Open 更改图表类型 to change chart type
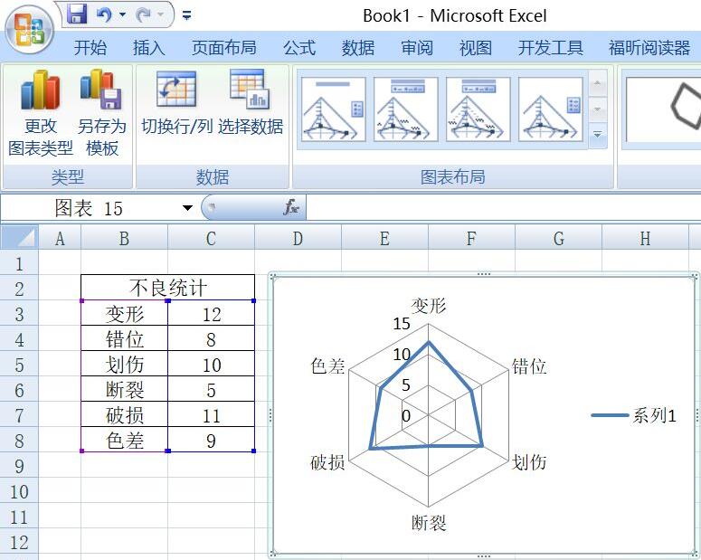The width and height of the screenshot is (701, 560). (40, 113)
